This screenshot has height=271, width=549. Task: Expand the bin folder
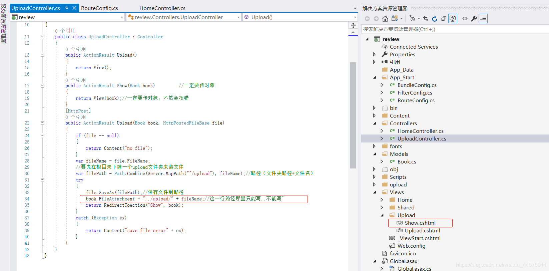[x=374, y=108]
